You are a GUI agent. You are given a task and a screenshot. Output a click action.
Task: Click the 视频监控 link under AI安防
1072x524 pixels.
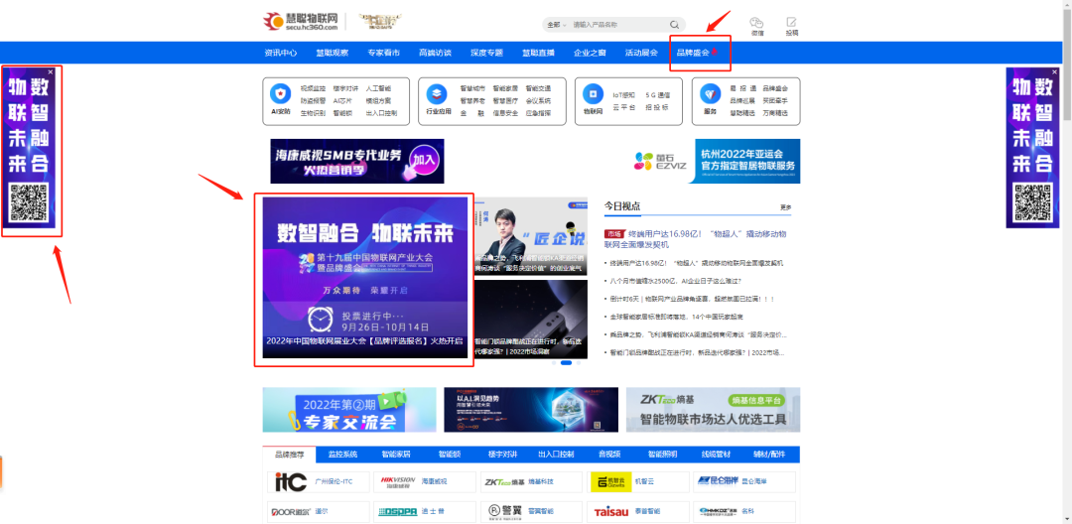(x=313, y=88)
